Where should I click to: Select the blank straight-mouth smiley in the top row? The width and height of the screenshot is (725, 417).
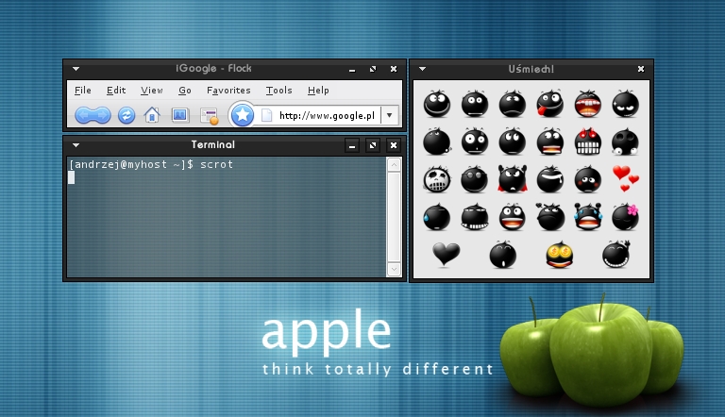pos(475,104)
